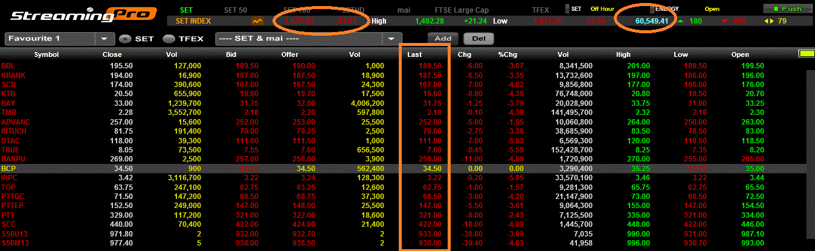815x251 pixels.
Task: Click the advancers count 180
Action: click(695, 21)
